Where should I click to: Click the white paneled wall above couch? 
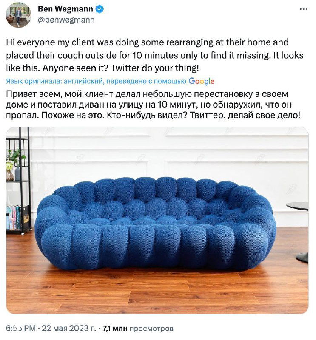coord(157,152)
